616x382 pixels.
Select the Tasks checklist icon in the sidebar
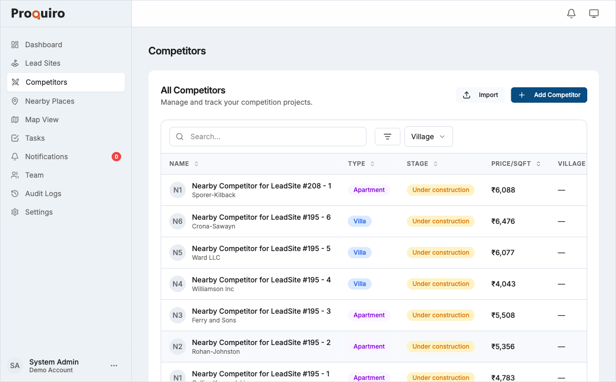(15, 138)
